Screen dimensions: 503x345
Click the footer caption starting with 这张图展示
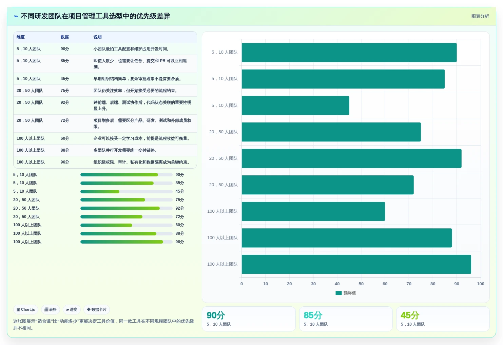click(x=103, y=325)
